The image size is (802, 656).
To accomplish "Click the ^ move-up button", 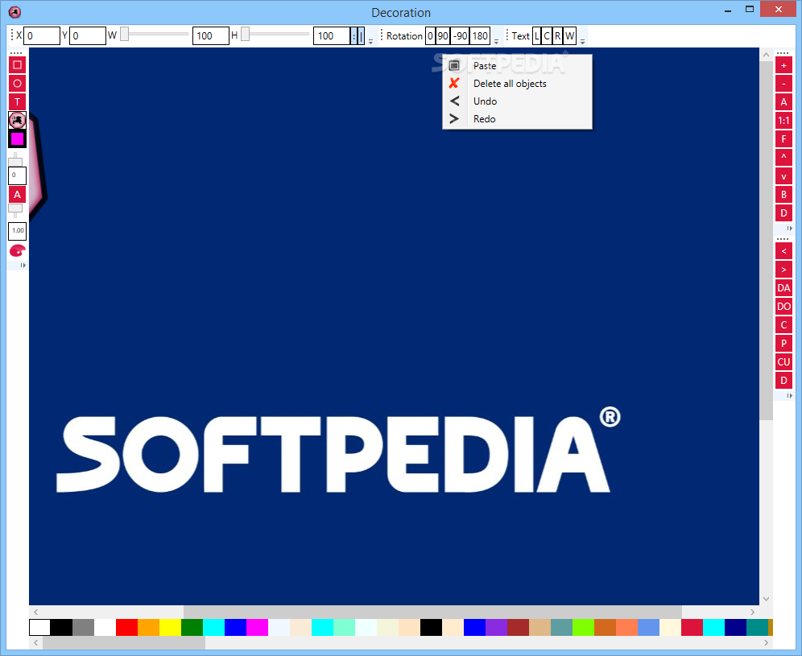I will (783, 158).
